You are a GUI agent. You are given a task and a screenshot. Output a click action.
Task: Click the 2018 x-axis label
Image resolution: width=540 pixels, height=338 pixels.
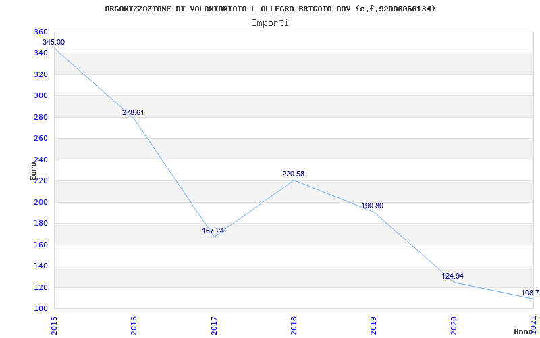click(294, 325)
